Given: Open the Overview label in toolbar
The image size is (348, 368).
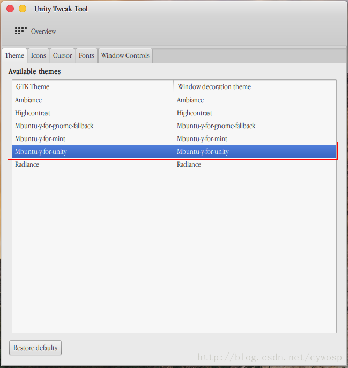Looking at the screenshot, I should 43,32.
